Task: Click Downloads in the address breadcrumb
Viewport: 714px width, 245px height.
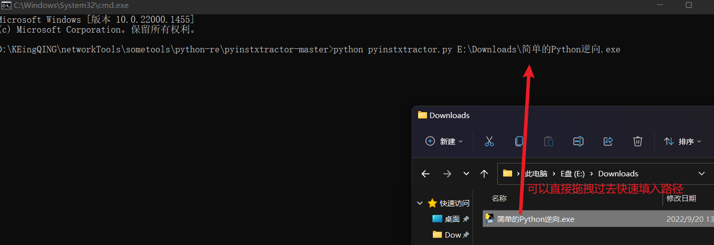Action: point(618,173)
